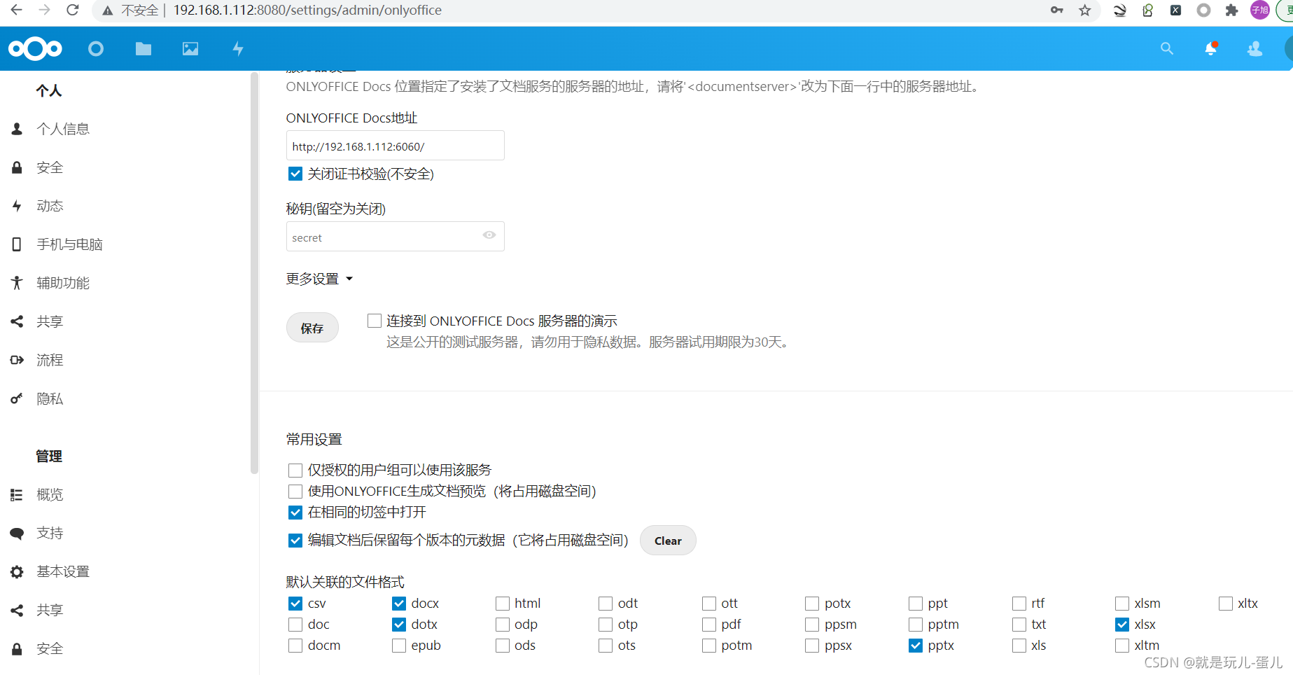Open the notifications bell icon

pyautogui.click(x=1211, y=48)
